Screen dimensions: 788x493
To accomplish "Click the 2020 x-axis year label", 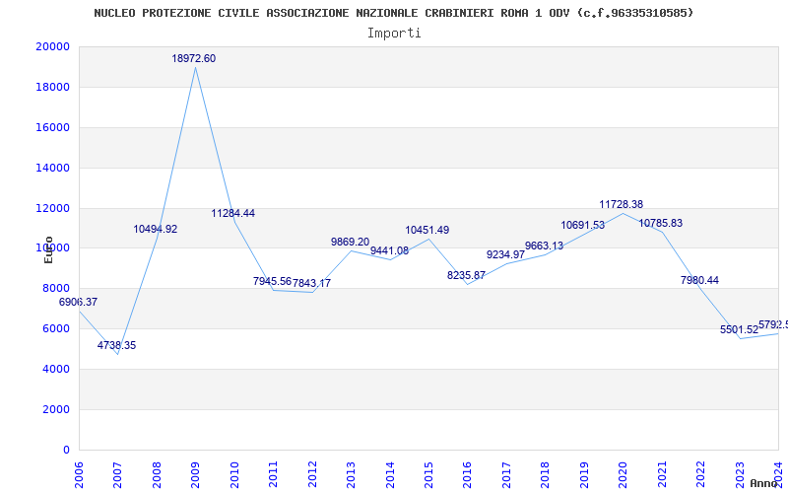I will [x=624, y=475].
